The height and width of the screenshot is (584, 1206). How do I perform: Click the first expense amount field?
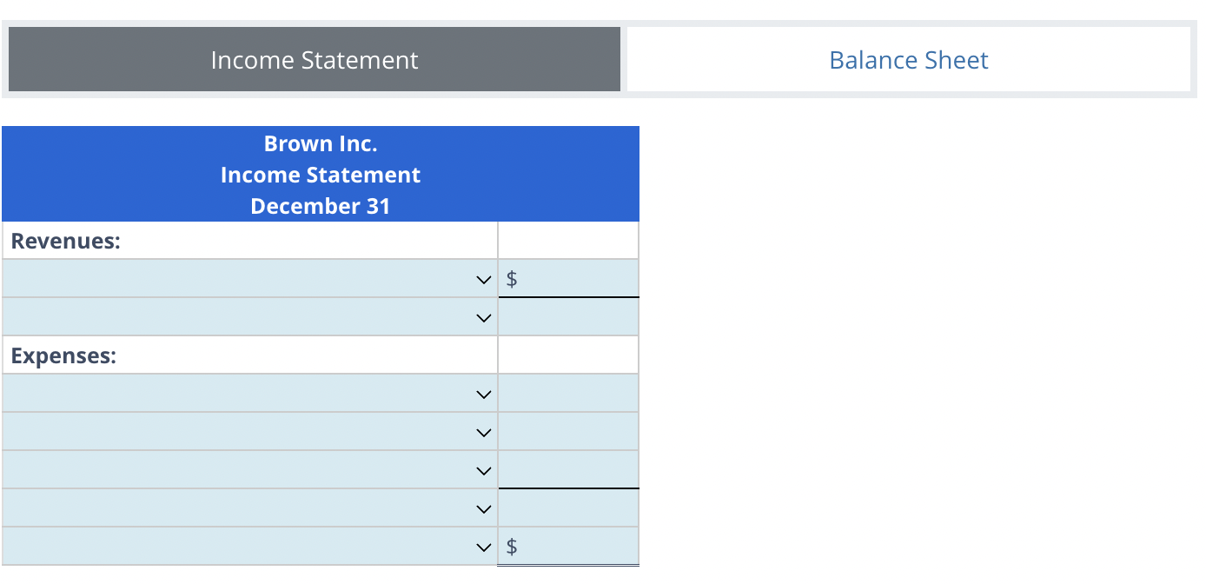[568, 394]
